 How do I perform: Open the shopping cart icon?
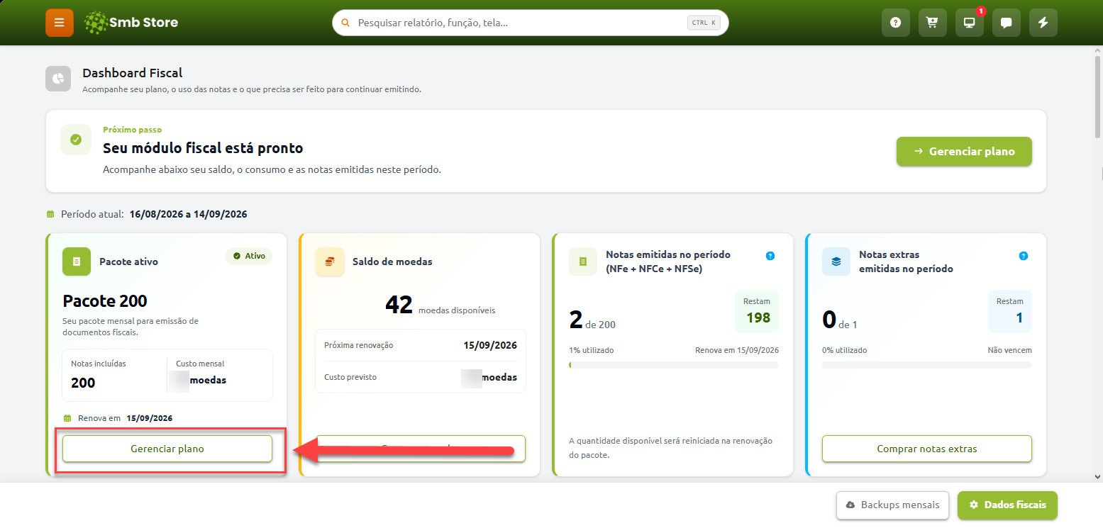tap(933, 23)
